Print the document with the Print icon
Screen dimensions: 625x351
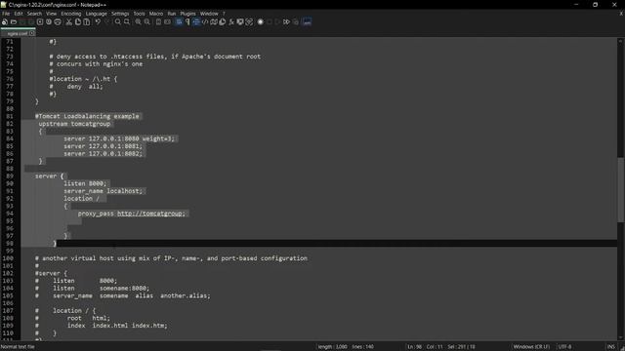58,21
